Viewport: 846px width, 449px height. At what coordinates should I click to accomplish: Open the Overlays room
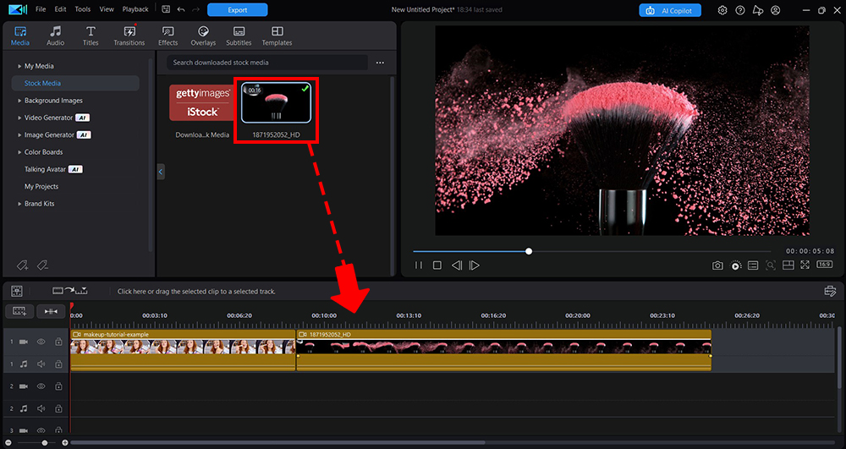click(203, 36)
